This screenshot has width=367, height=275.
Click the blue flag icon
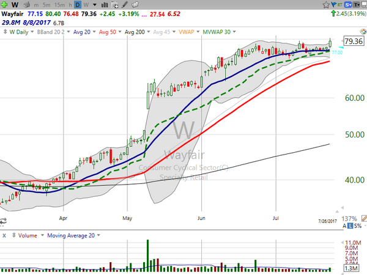coord(333,4)
